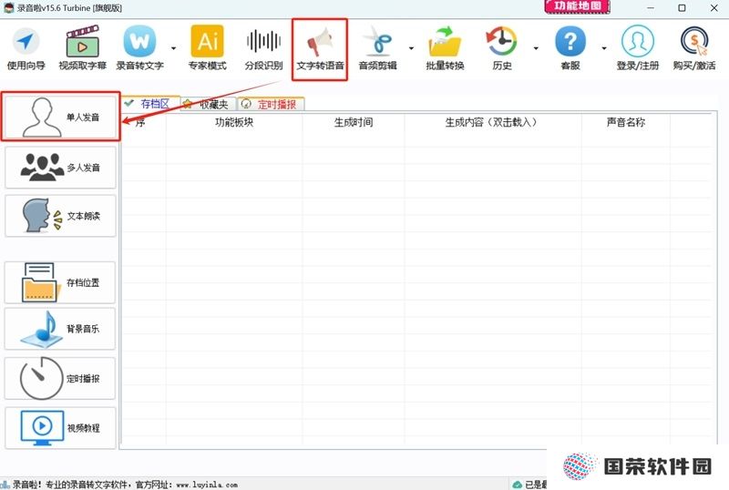Switch to the 定时播报 tab

[271, 104]
